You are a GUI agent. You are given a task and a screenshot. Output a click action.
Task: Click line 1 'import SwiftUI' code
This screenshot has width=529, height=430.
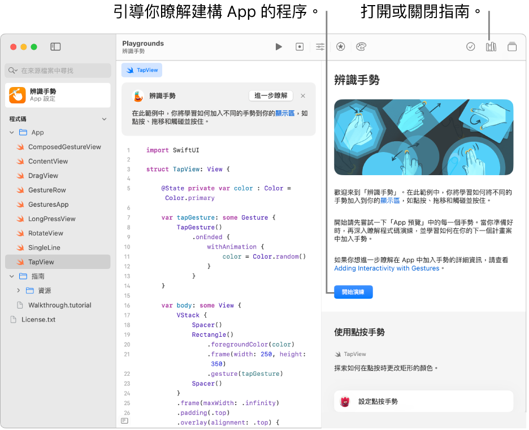172,150
